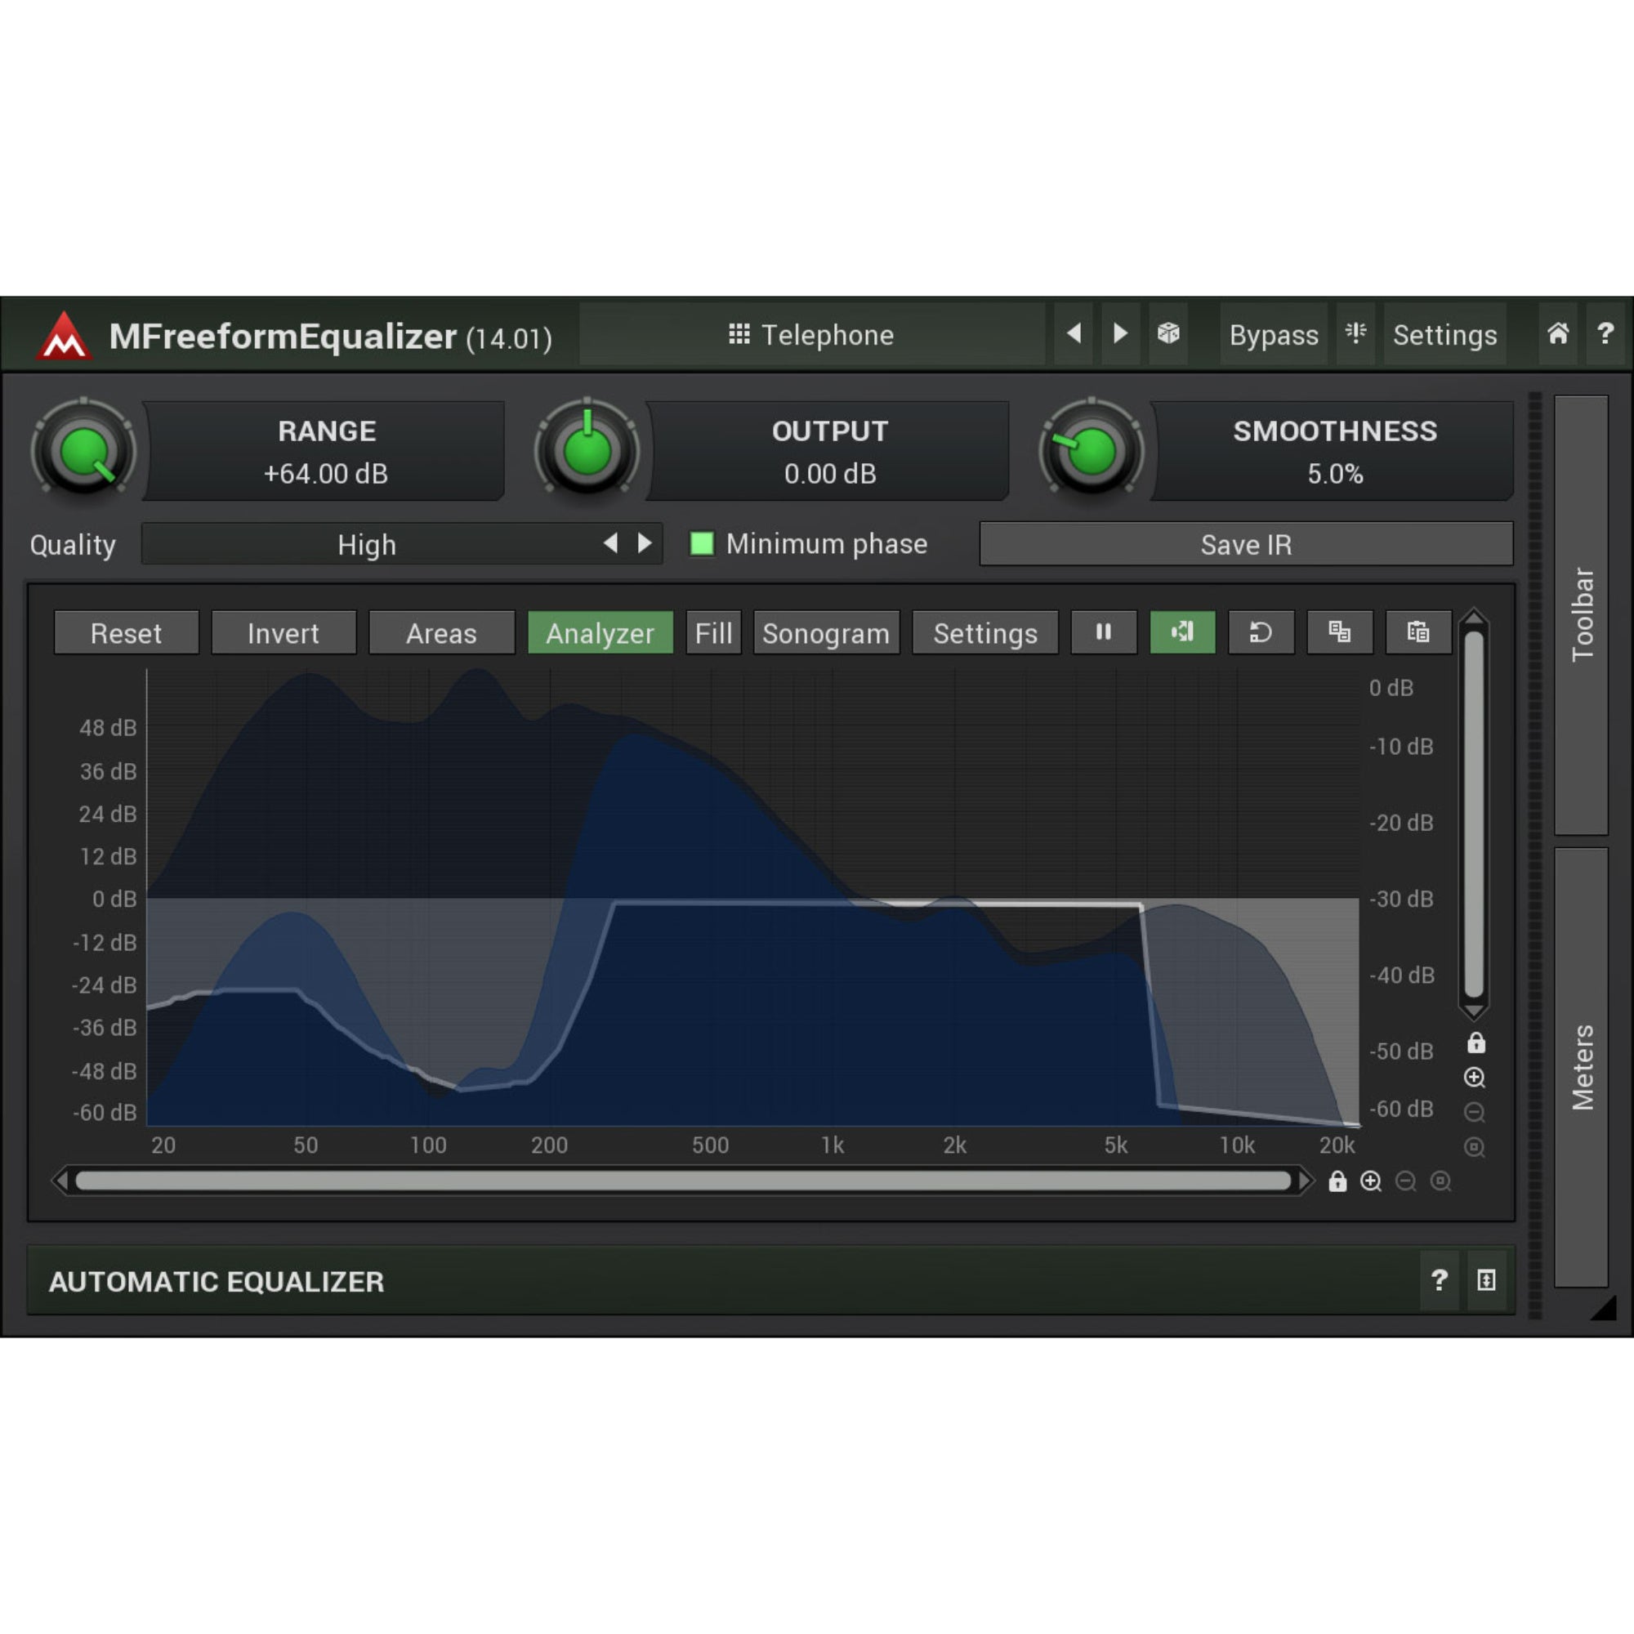Image resolution: width=1634 pixels, height=1634 pixels.
Task: Click the vertical zoom in magnifier
Action: [x=1474, y=1078]
